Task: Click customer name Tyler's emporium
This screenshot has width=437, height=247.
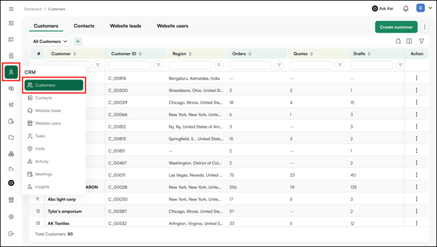Action: pos(65,211)
